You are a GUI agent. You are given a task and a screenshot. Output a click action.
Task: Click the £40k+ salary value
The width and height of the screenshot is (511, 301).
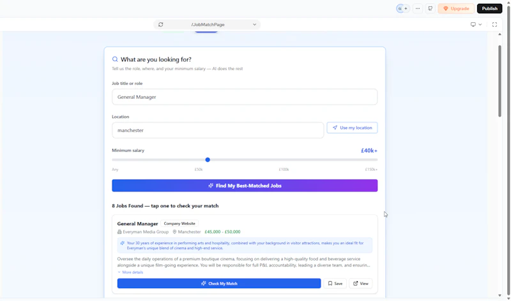(x=369, y=150)
